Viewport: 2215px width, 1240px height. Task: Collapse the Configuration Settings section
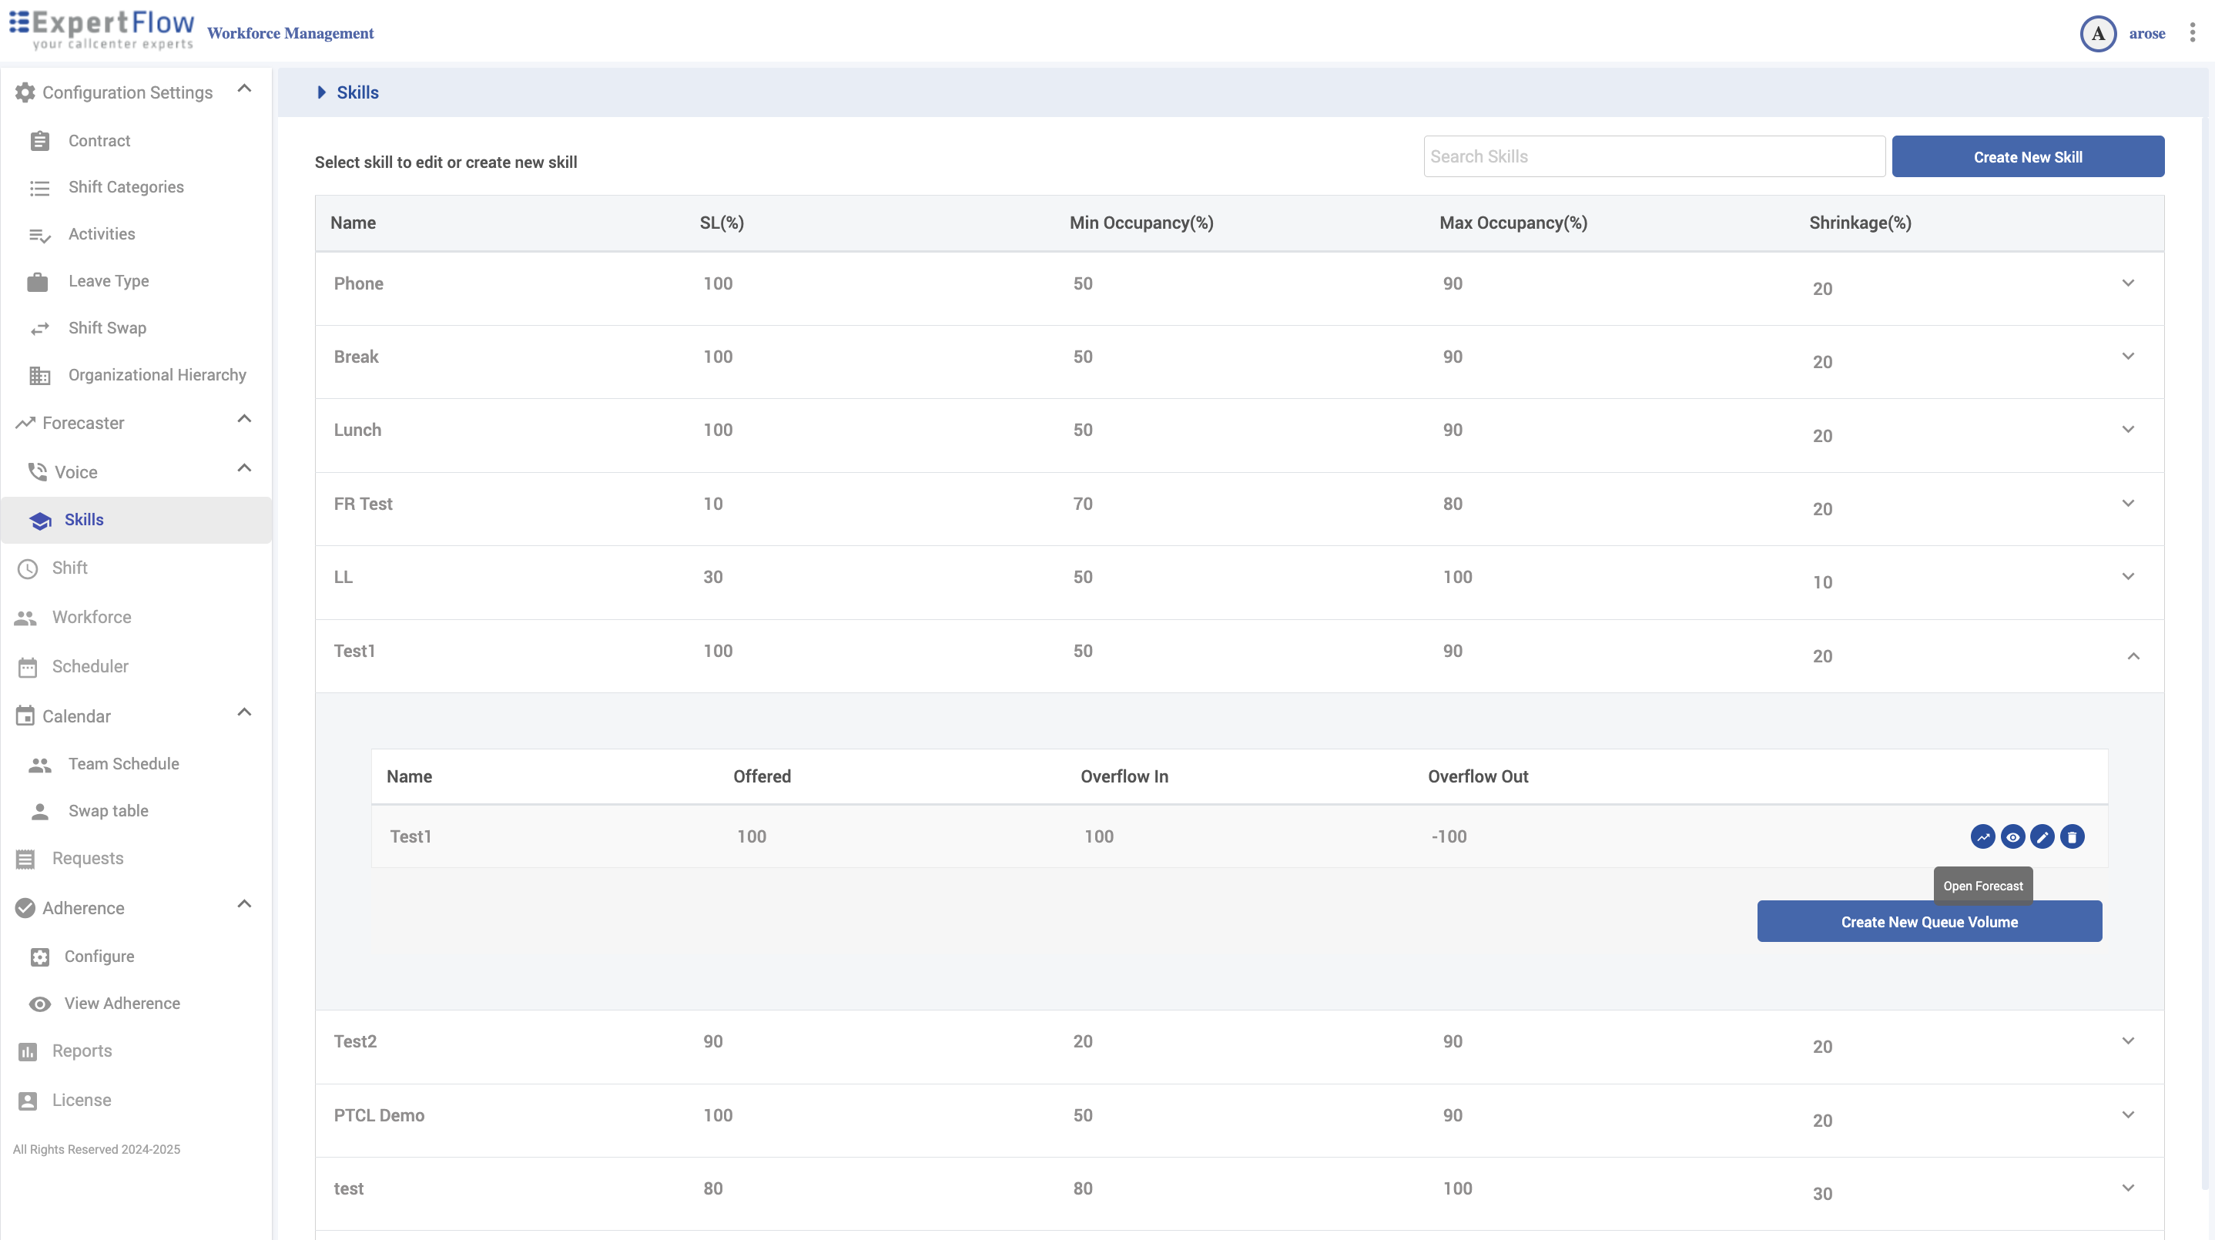click(x=244, y=89)
